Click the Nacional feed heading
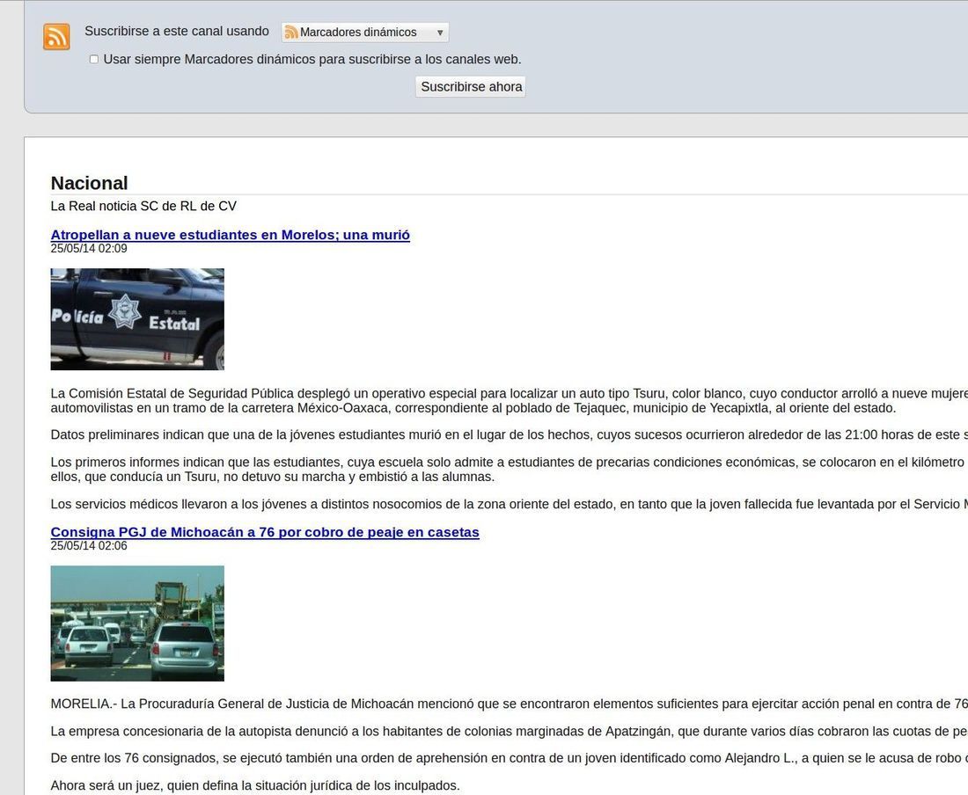 (x=89, y=183)
